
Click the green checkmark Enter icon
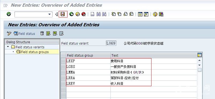tap(9, 14)
